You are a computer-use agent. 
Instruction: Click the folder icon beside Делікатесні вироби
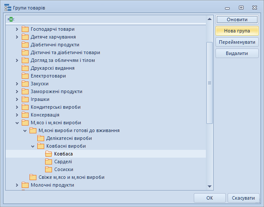(x=40, y=138)
